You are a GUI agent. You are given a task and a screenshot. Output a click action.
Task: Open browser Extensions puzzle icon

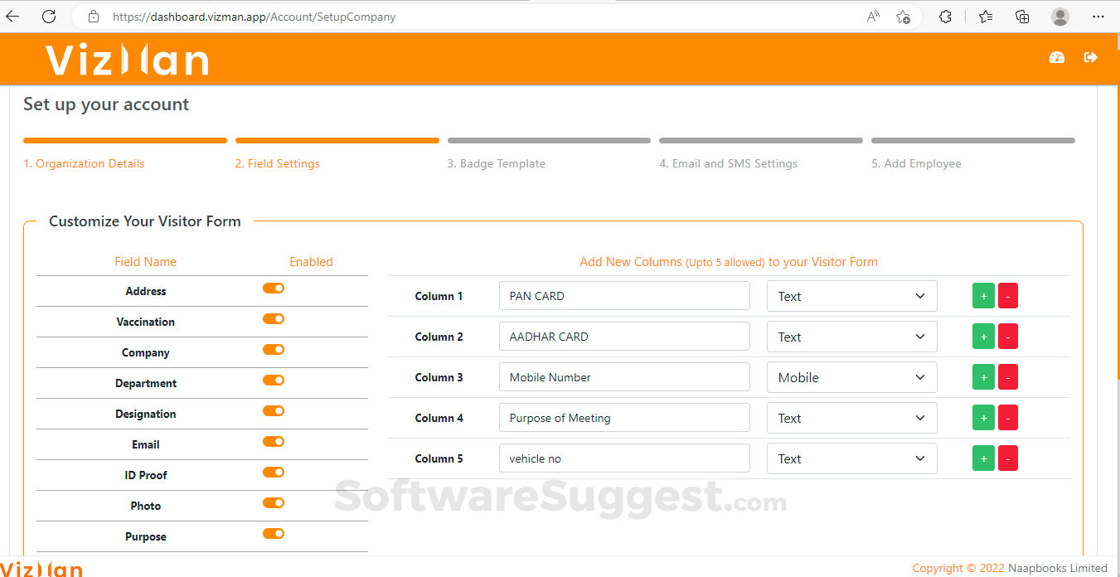(x=945, y=17)
